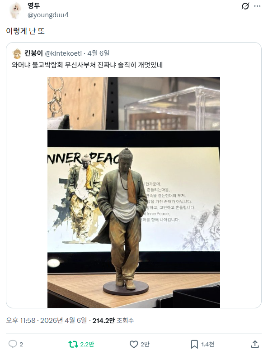View the 214.2만 조회수 view count

click(x=113, y=321)
